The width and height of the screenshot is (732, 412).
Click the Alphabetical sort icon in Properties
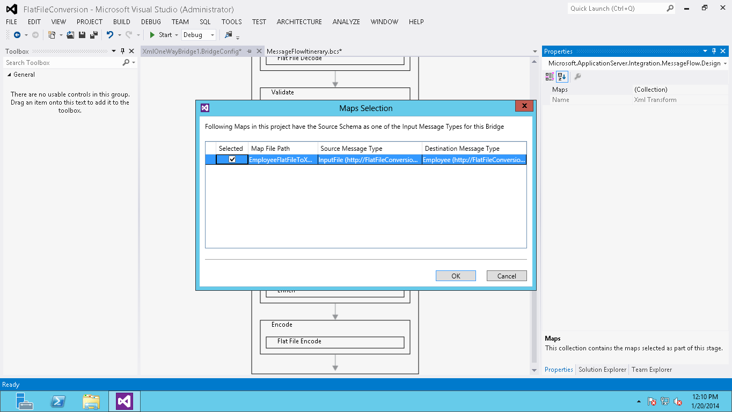(x=562, y=76)
